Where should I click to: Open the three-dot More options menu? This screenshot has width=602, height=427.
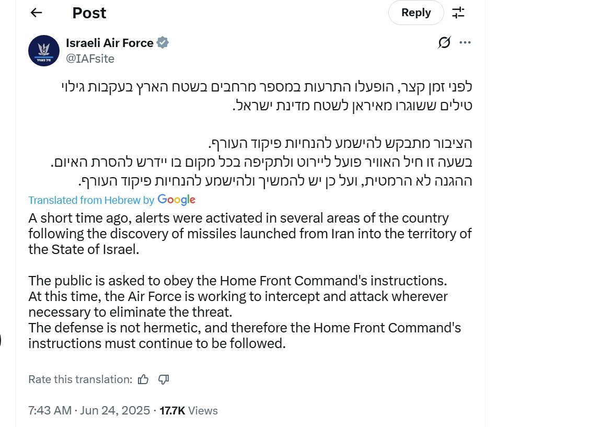click(465, 43)
